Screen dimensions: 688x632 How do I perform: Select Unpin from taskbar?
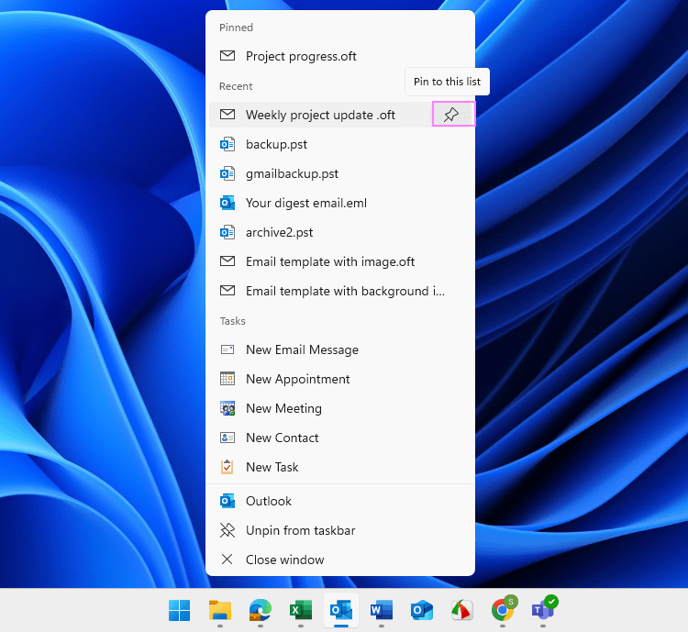pyautogui.click(x=340, y=530)
